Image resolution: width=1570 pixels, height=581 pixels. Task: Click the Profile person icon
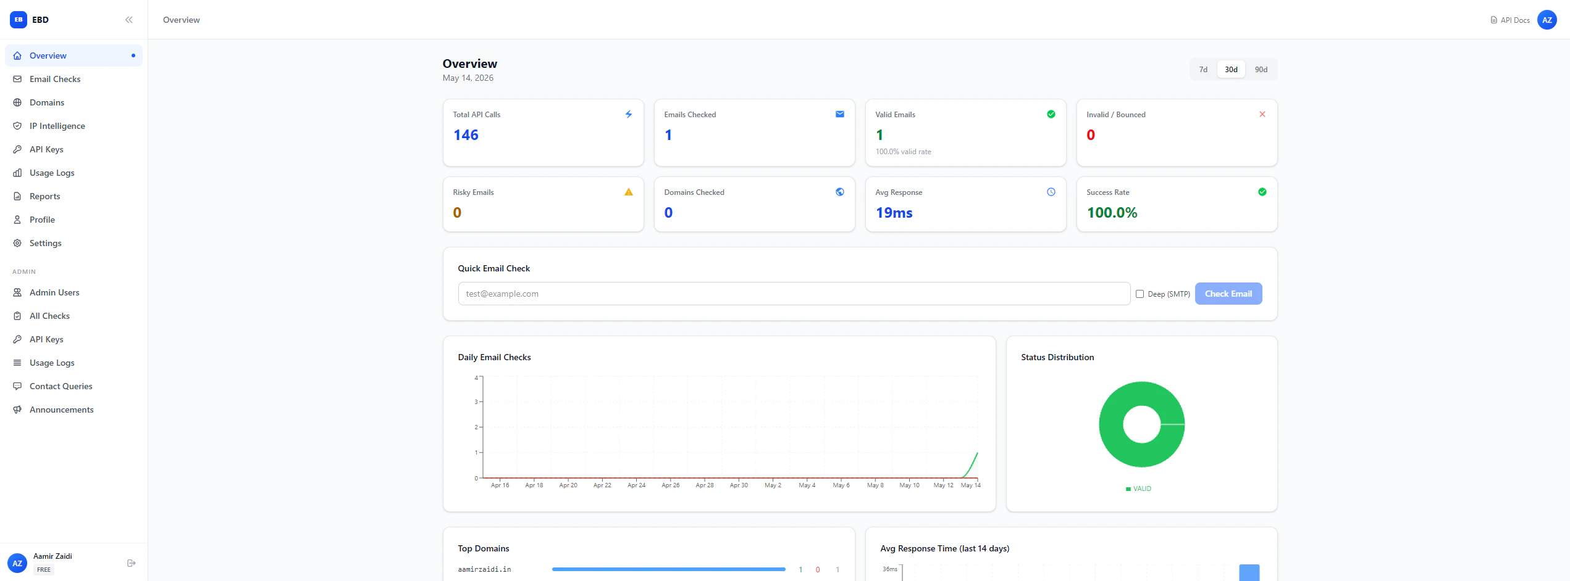pos(17,220)
